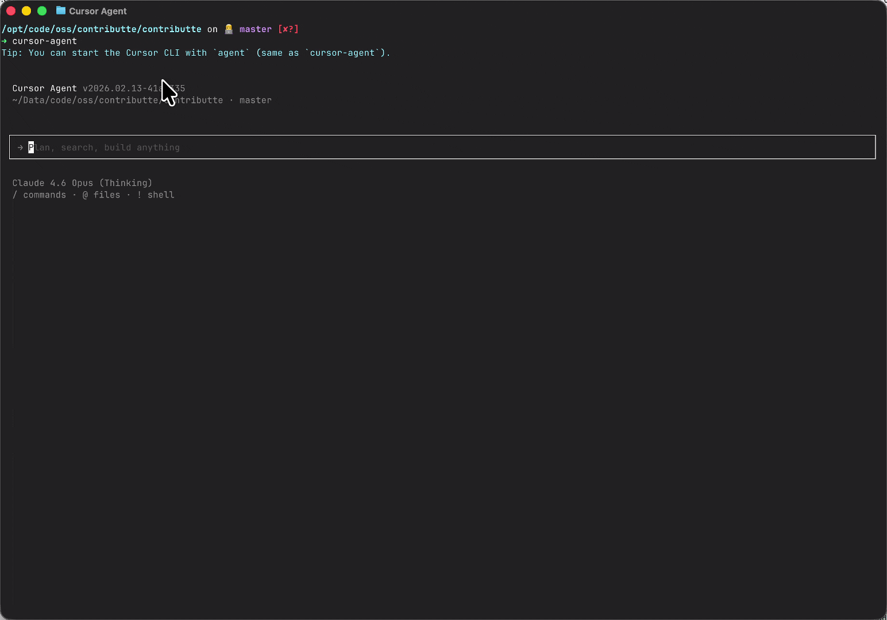Click the 'Cursor Agent' window title text

(98, 11)
